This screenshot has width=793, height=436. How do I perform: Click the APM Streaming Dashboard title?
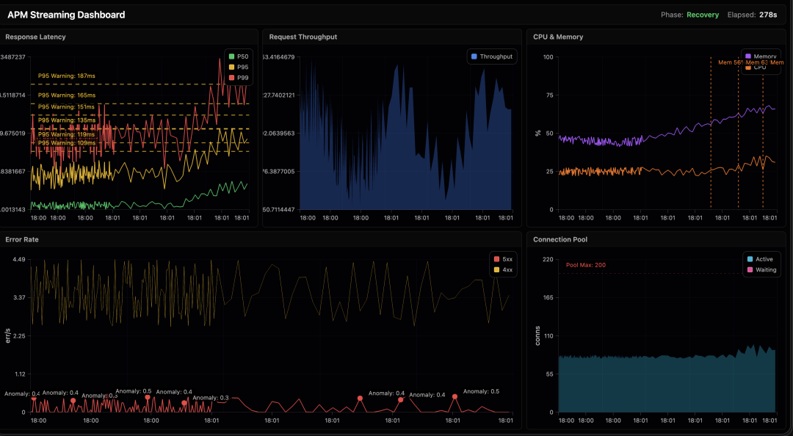66,15
